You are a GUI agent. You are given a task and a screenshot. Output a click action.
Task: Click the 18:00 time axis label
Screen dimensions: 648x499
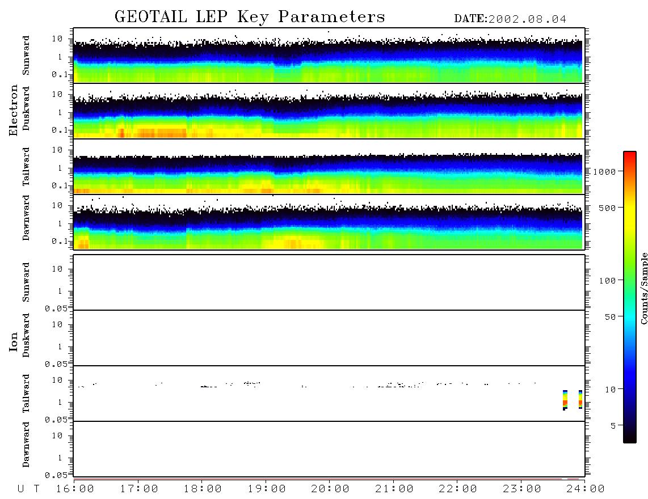(x=203, y=489)
